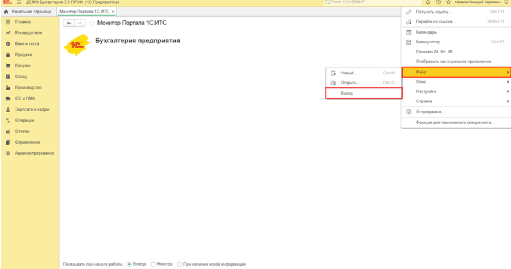Screen dimensions: 511x269
Task: Navigate forward with right arrow button
Action: (x=80, y=23)
